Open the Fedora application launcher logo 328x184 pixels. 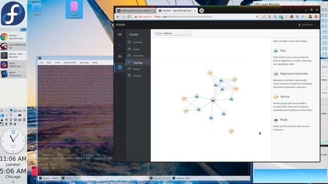coord(13,13)
